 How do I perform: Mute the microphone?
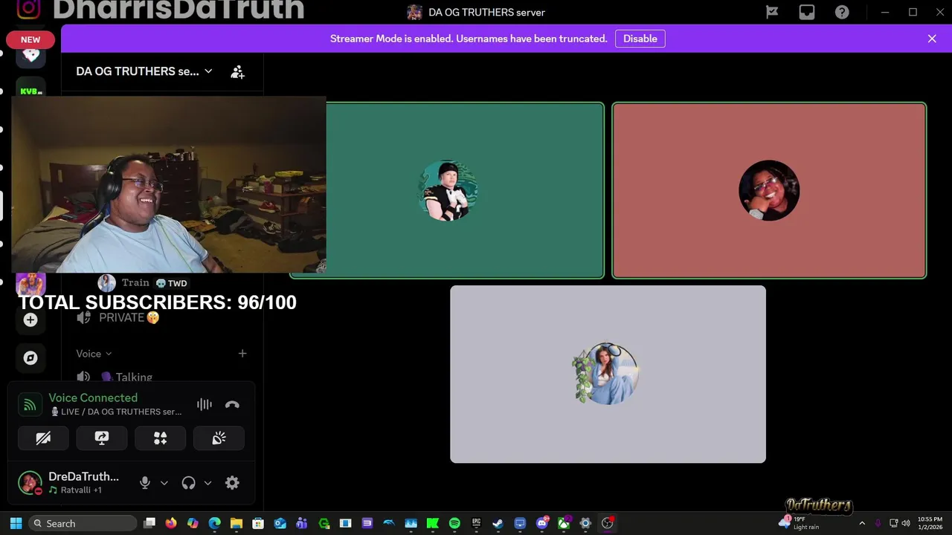pyautogui.click(x=145, y=483)
